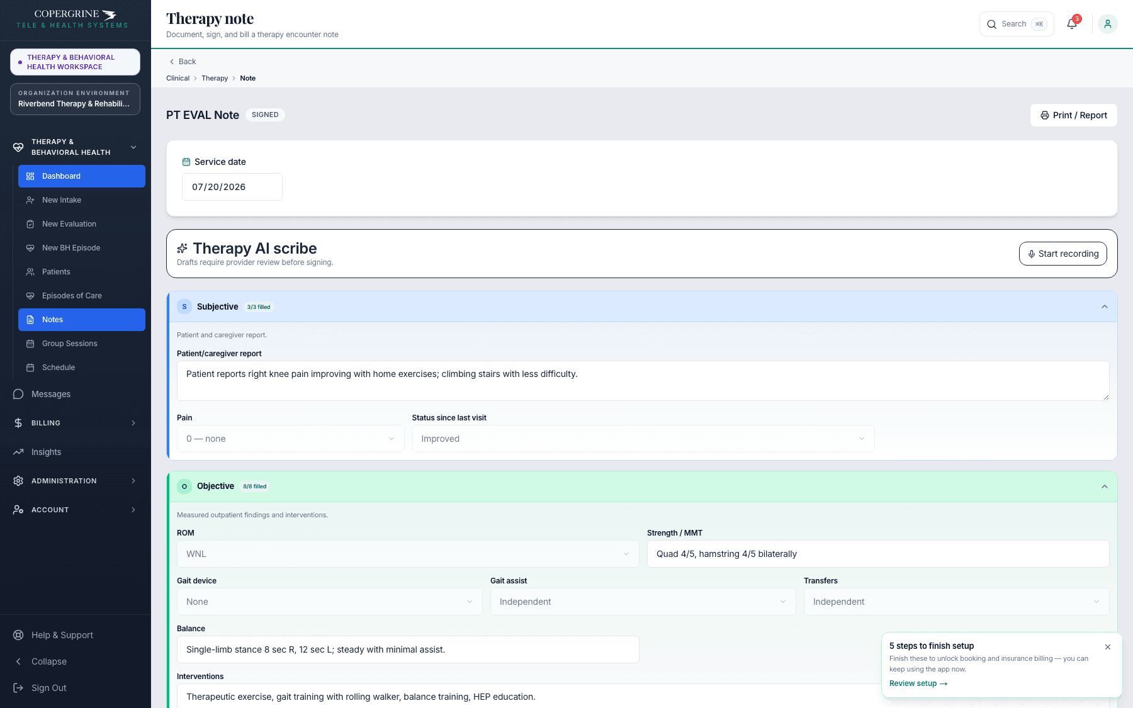
Task: Click the Review setup link
Action: tap(918, 683)
